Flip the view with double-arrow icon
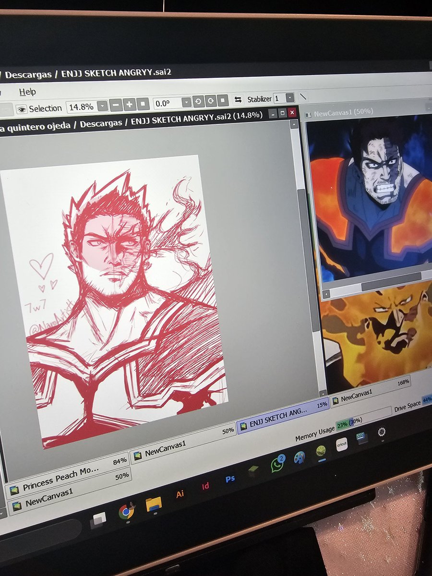 [x=238, y=100]
